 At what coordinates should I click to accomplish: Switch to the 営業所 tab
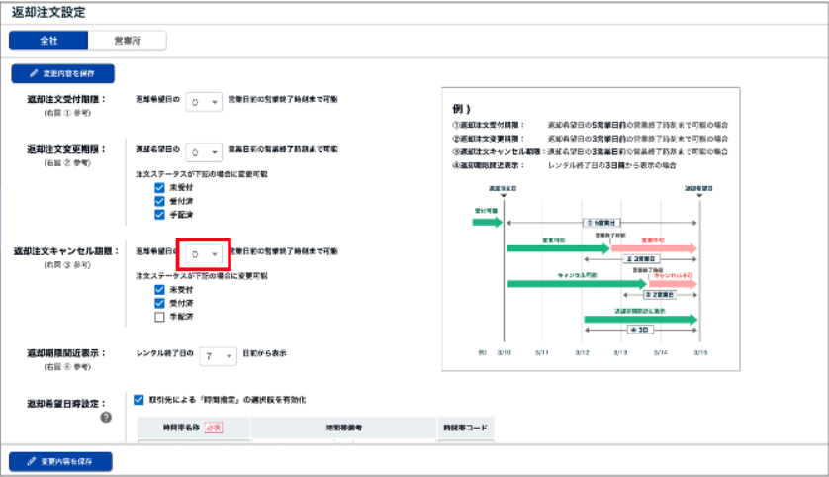[x=127, y=41]
